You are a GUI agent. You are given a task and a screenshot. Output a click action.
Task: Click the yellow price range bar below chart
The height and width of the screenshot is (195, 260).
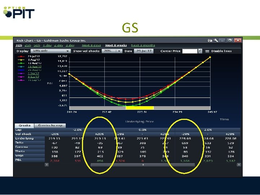point(140,108)
